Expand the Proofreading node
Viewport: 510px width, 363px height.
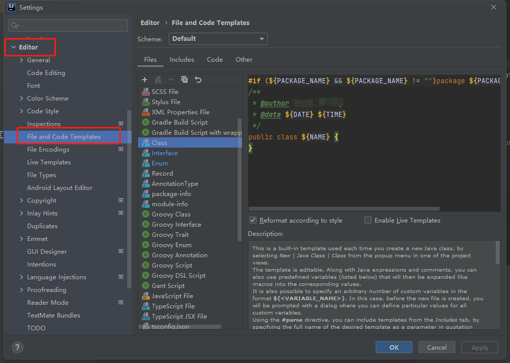21,290
